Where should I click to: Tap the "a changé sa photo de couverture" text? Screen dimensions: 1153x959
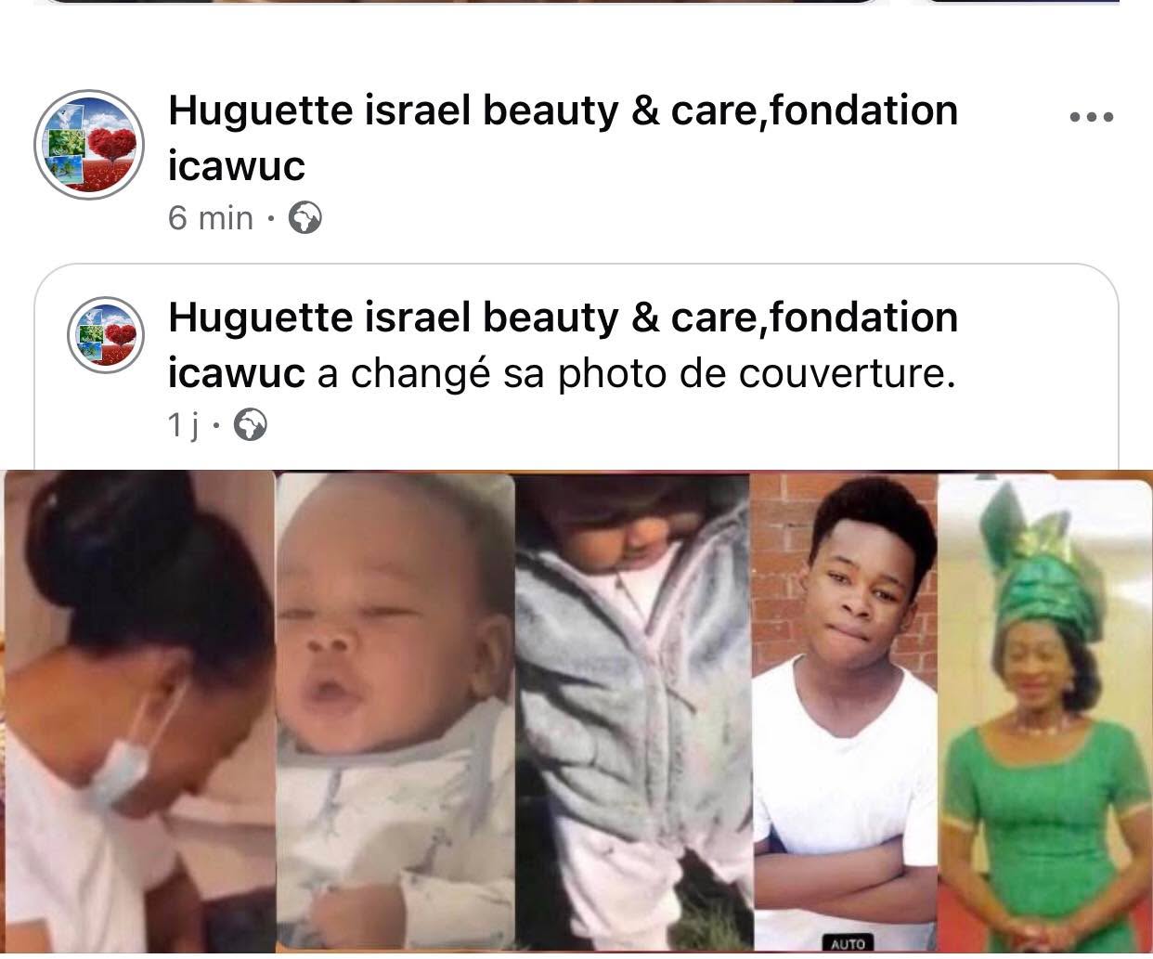tap(636, 373)
